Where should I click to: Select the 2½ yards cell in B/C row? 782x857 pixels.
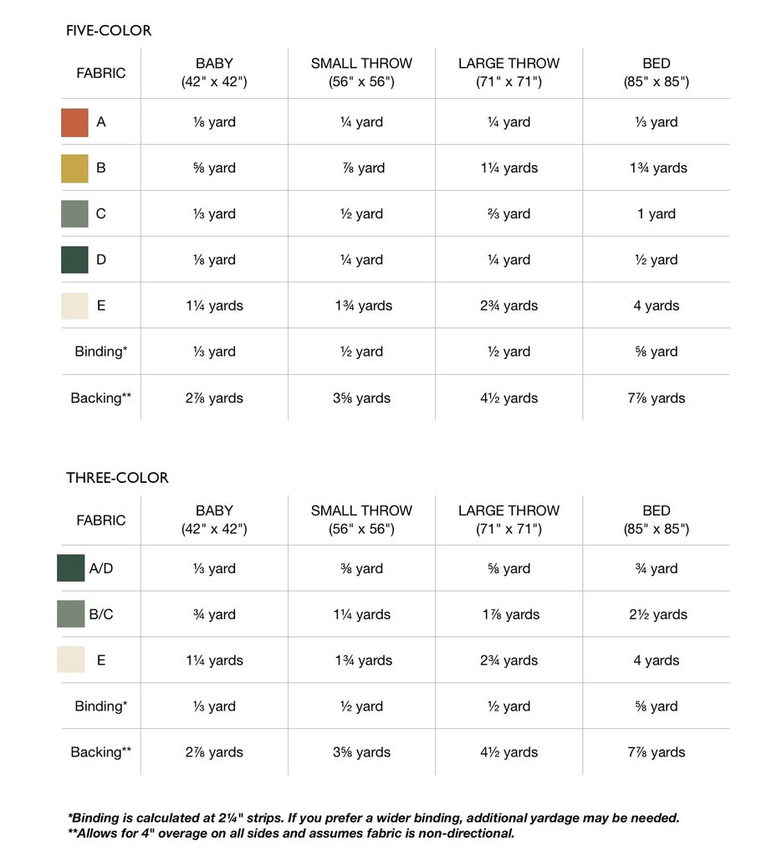coord(658,614)
